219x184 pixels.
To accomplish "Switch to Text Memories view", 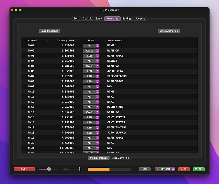I will click(120, 158).
